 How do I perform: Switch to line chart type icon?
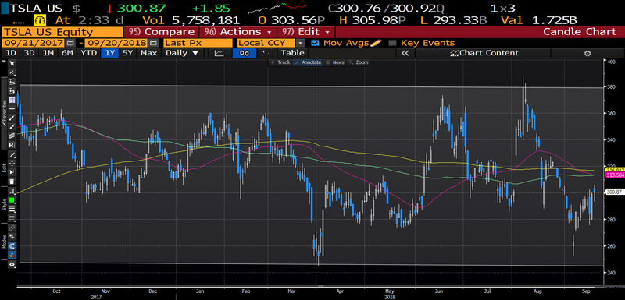coord(220,53)
